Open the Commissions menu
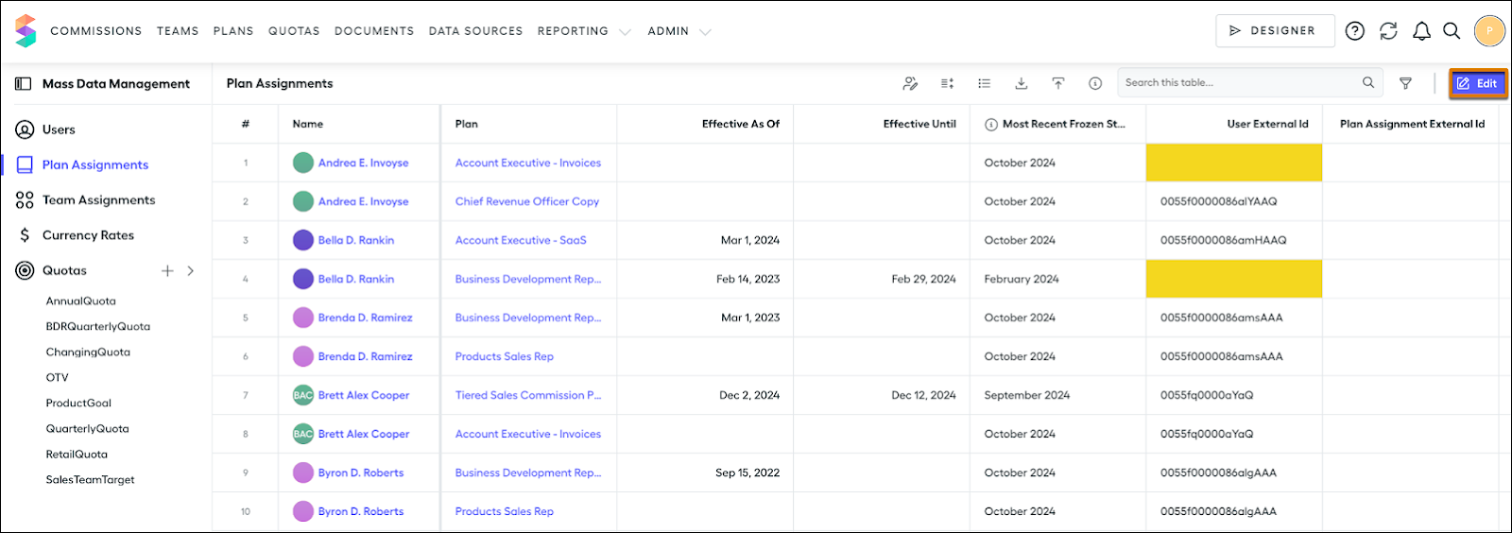 (96, 31)
